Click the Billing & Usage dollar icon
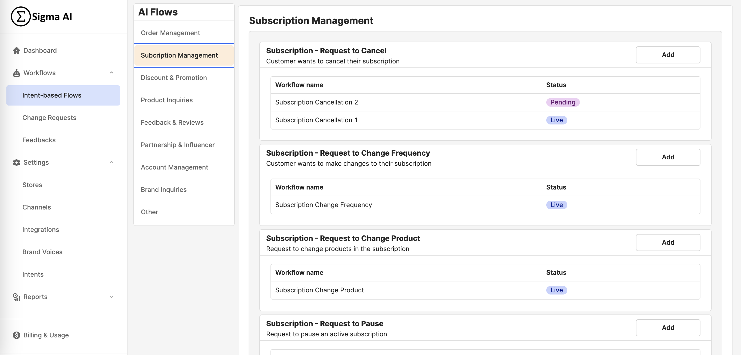 (x=16, y=335)
